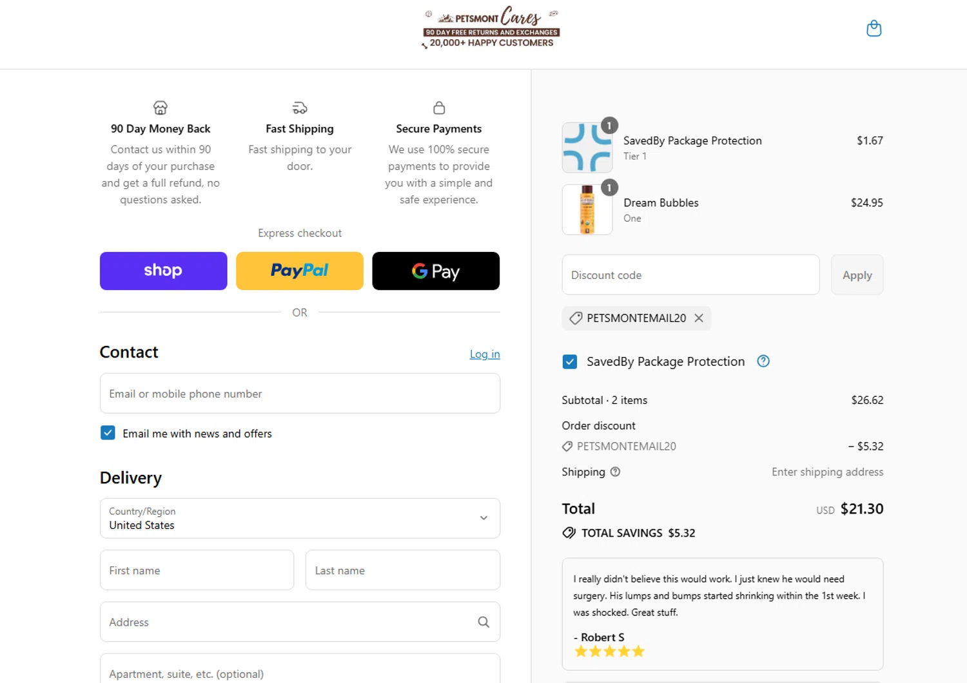The image size is (967, 683).
Task: Click the Total Savings tag icon
Action: (x=569, y=533)
